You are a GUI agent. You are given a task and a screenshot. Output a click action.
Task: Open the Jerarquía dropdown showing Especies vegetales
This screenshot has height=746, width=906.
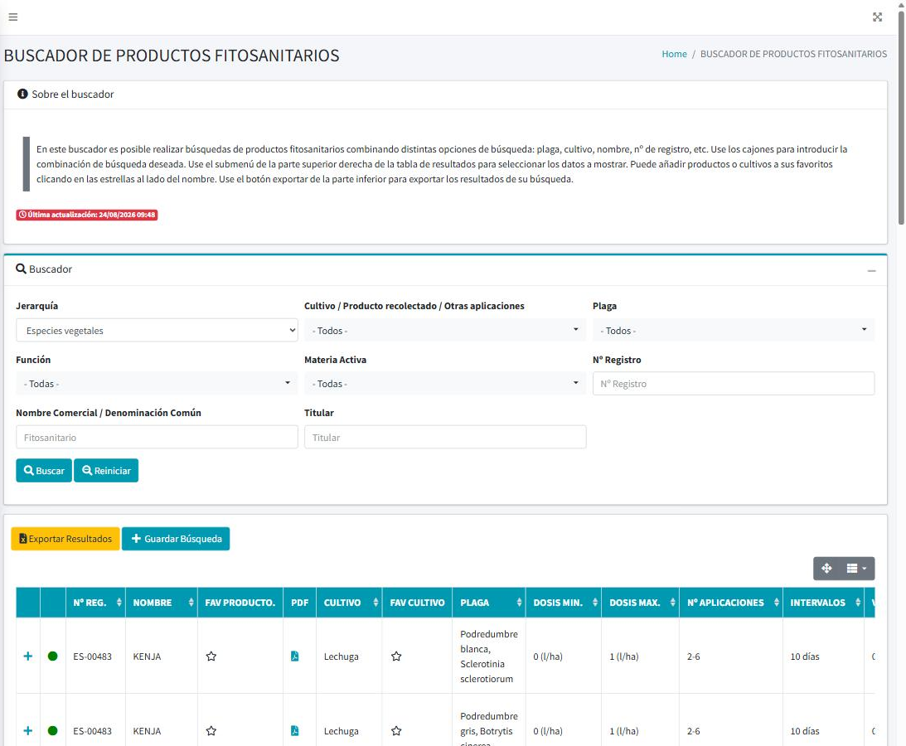tap(157, 331)
